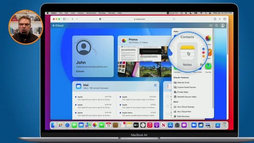Viewport: 254px width, 143px height.
Task: Open the Clock app in the Dock
Action: tap(143, 125)
